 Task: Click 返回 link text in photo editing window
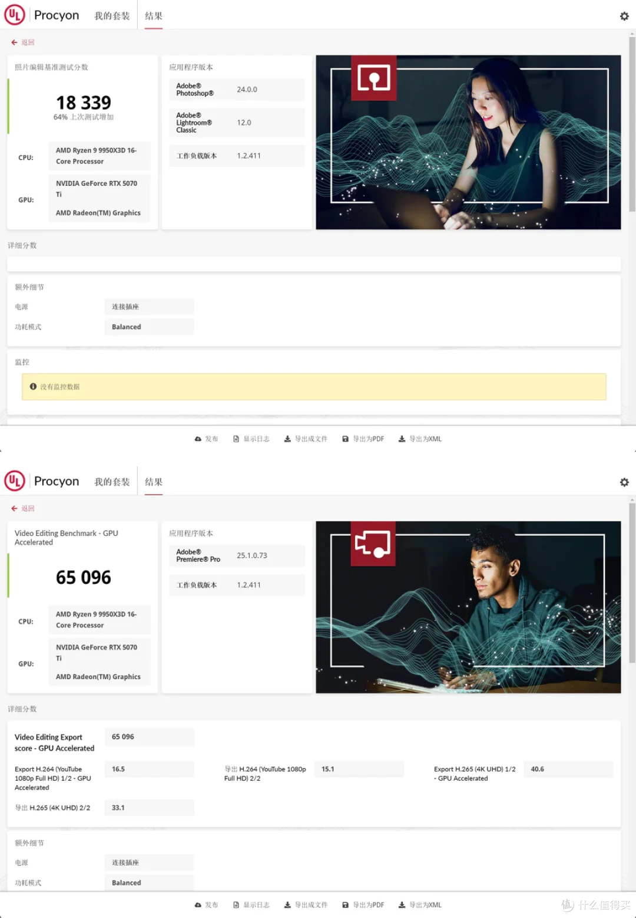tap(28, 42)
